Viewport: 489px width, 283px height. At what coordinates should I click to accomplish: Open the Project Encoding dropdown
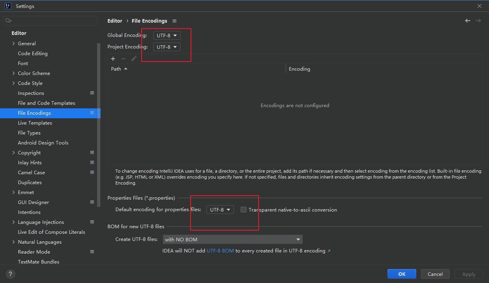167,47
